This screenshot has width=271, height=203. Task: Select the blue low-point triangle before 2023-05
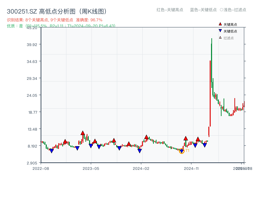click(x=77, y=148)
